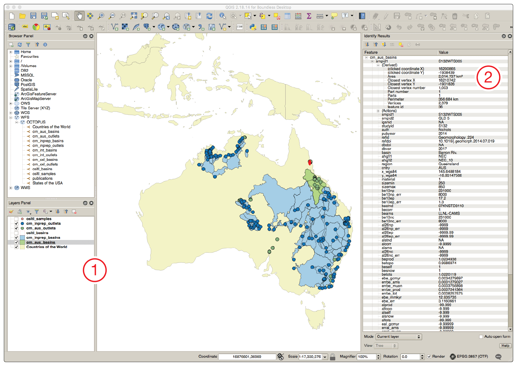517x366 pixels.
Task: Open the map Scale dropdown
Action: point(325,357)
